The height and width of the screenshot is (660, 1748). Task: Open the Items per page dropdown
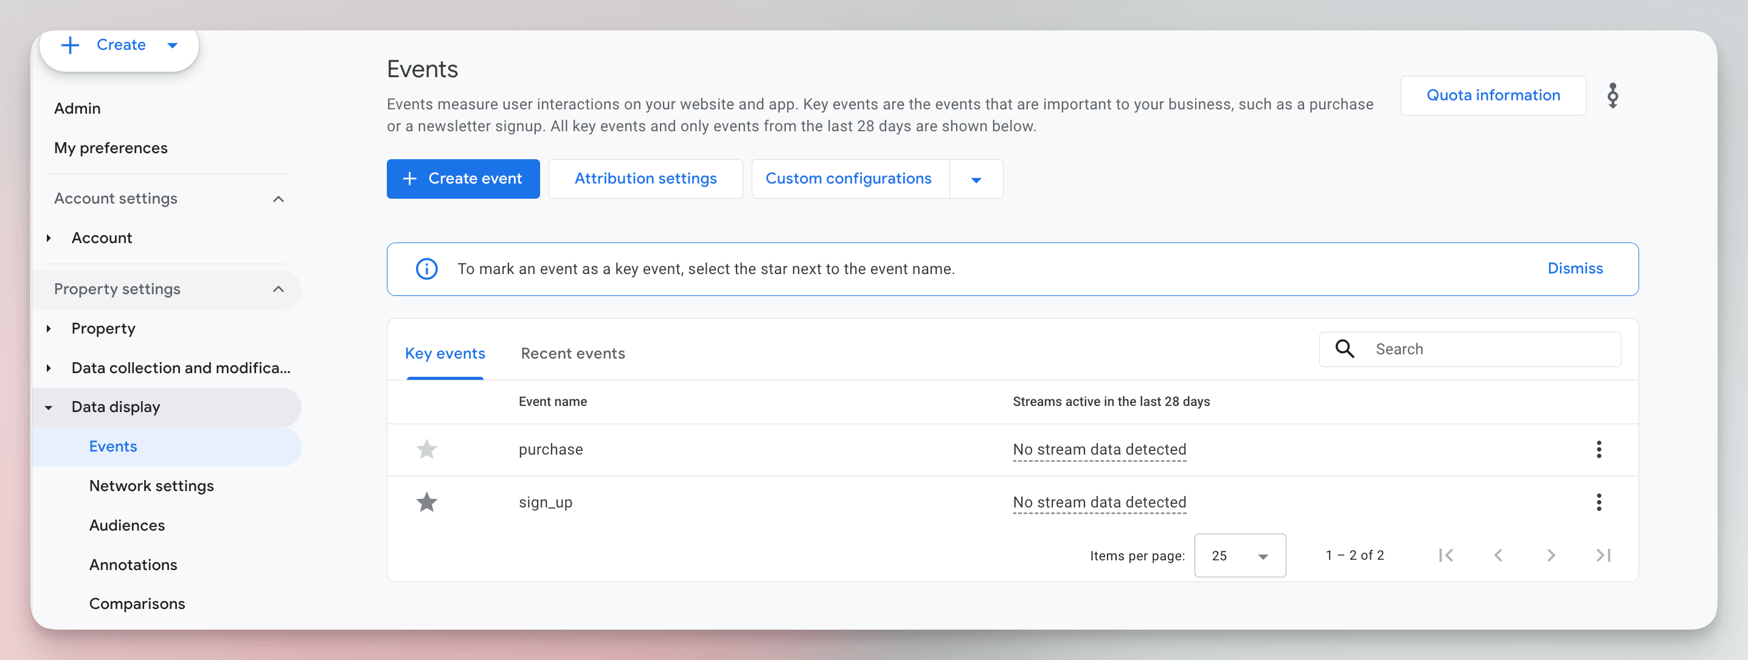coord(1239,555)
